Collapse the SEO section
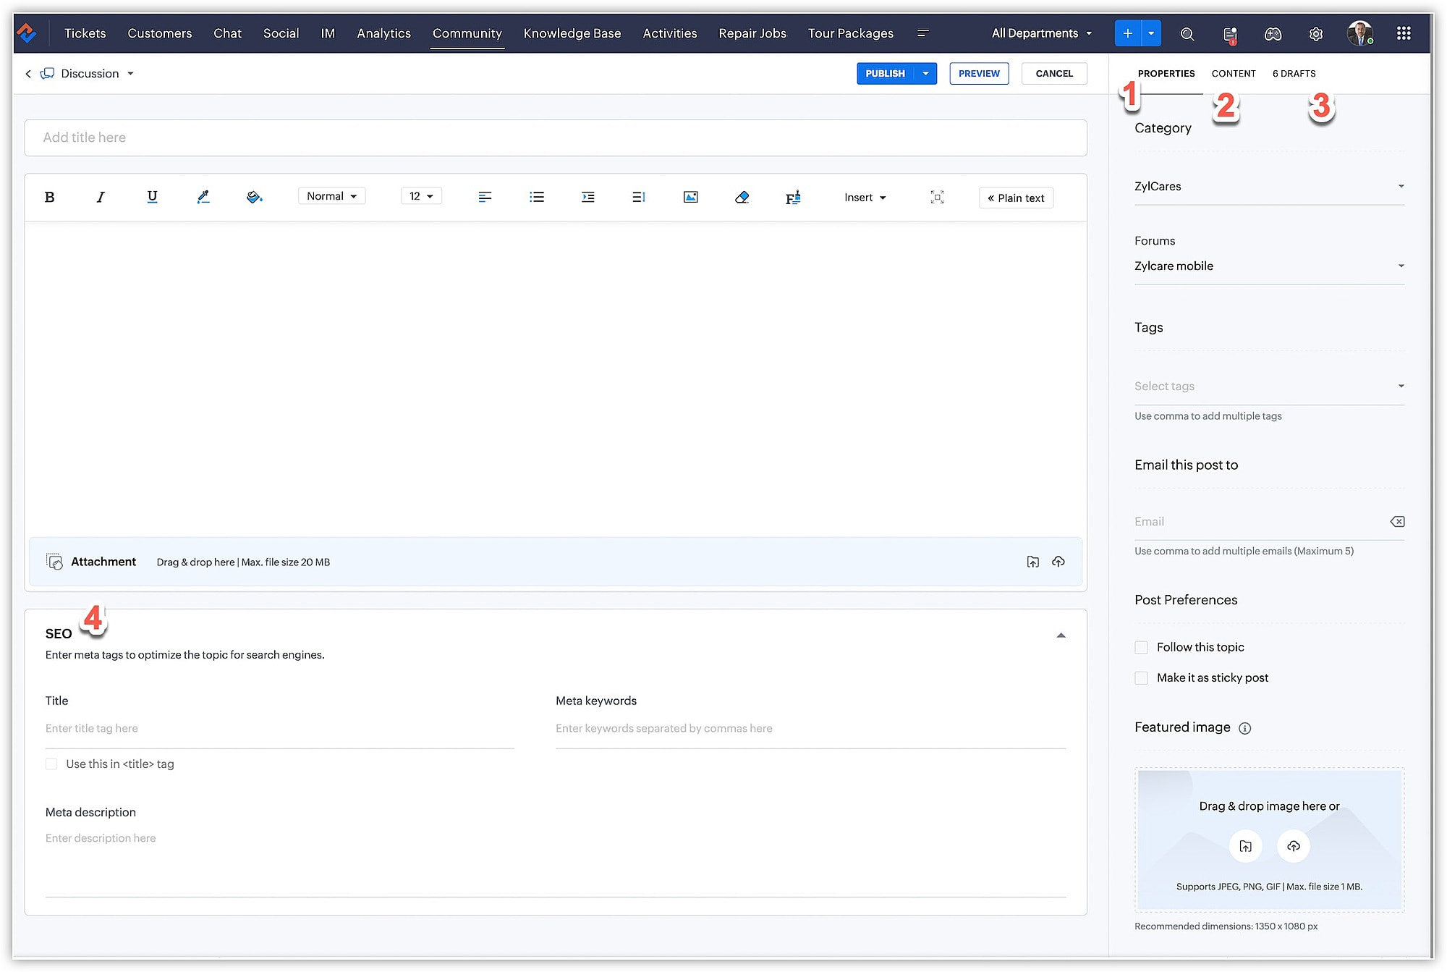The image size is (1447, 972). (x=1061, y=635)
